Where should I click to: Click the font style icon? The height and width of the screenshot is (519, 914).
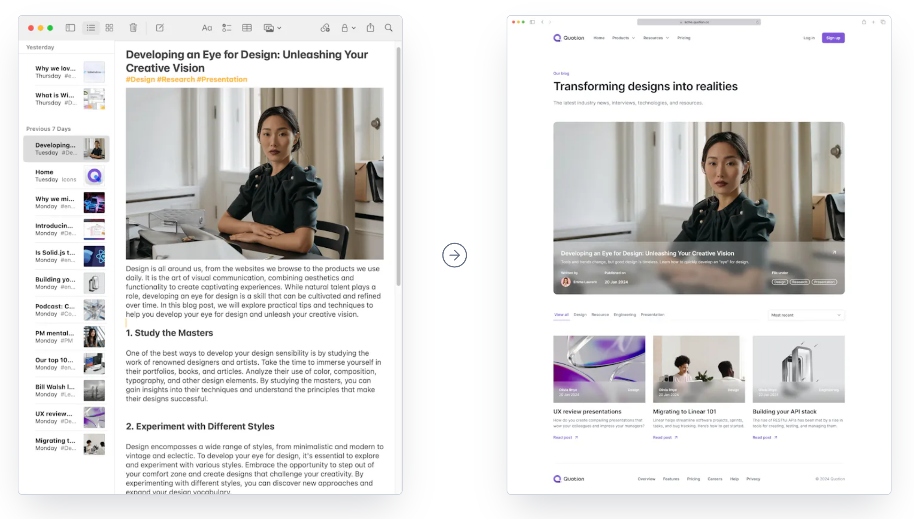pos(206,28)
